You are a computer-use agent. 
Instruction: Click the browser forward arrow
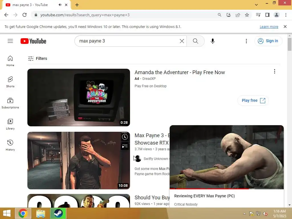pyautogui.click(x=15, y=15)
